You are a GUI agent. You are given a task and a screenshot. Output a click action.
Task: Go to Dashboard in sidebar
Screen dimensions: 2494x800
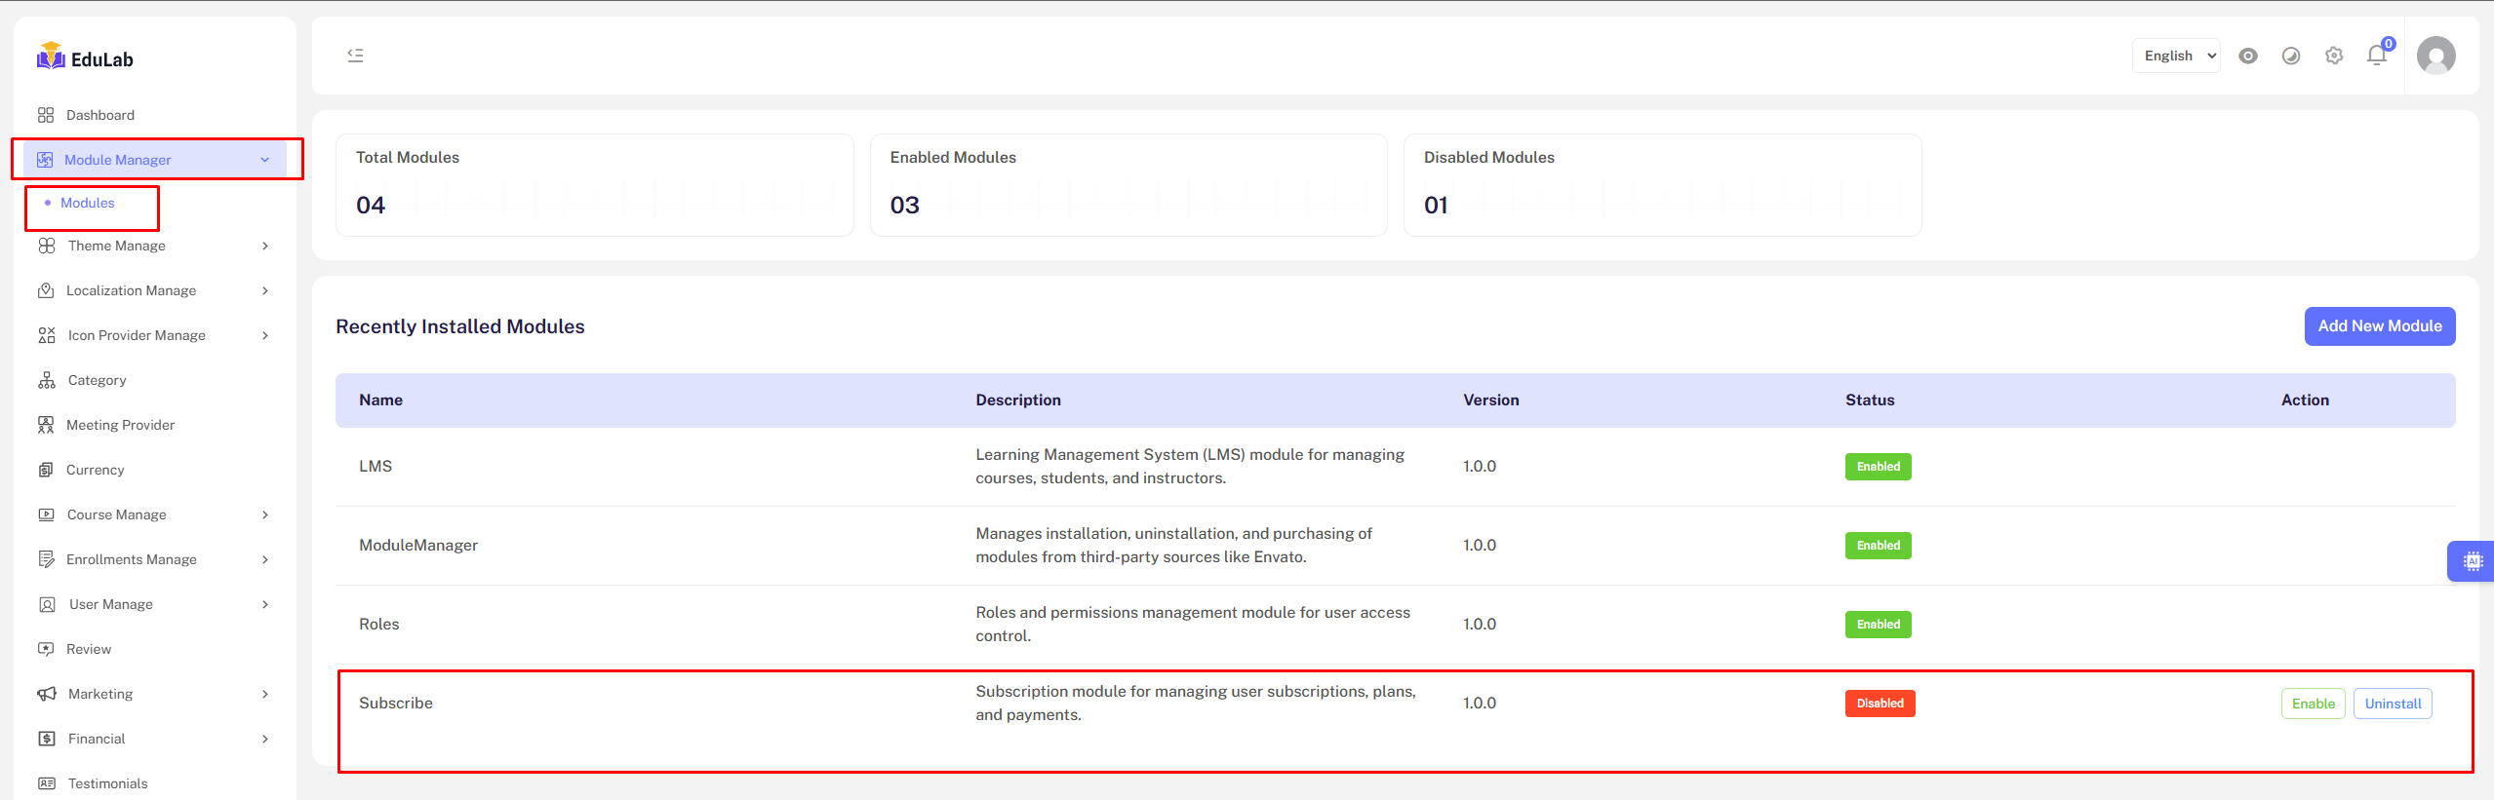point(99,115)
